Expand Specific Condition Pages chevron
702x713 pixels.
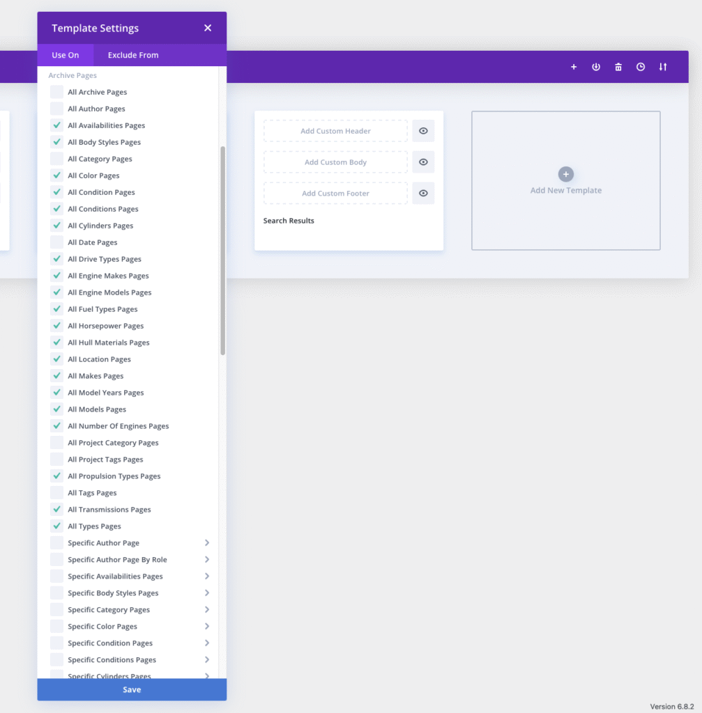click(206, 643)
